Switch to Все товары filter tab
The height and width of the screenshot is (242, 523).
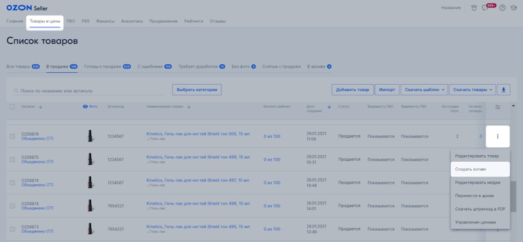pos(23,67)
